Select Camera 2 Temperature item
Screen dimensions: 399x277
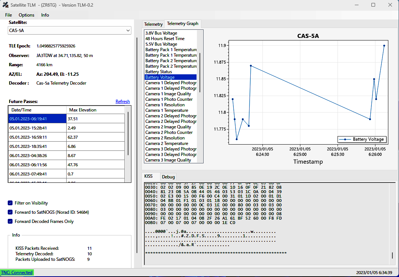171,143
